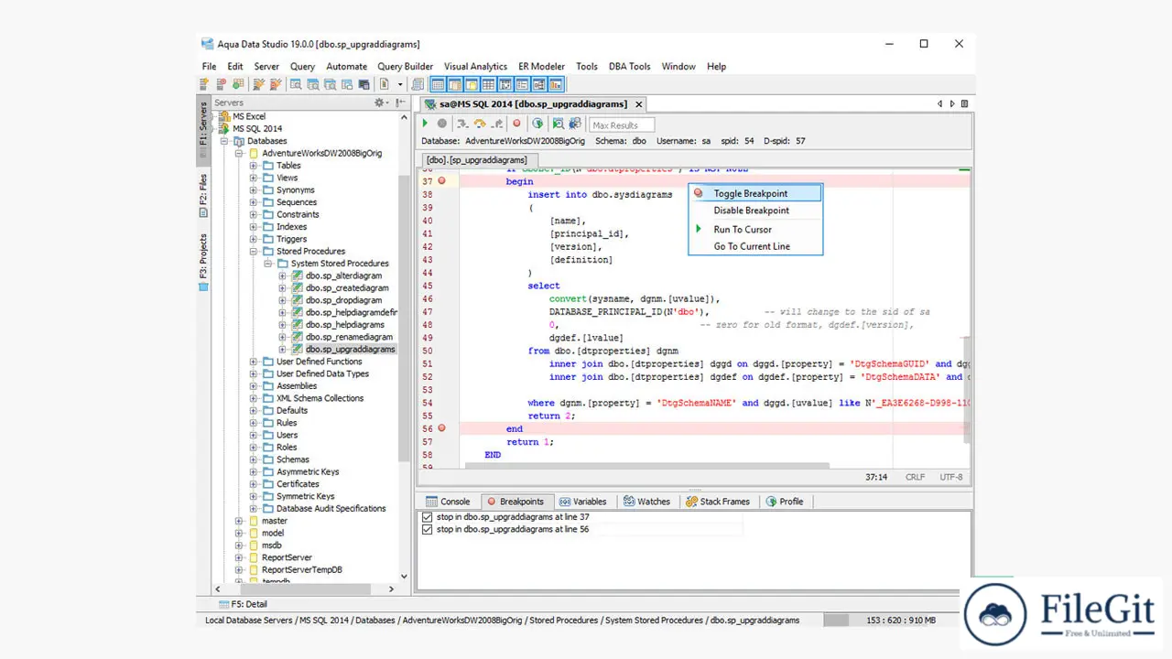Image resolution: width=1172 pixels, height=659 pixels.
Task: Choose Disable Breakpoint from context menu
Action: pos(755,211)
